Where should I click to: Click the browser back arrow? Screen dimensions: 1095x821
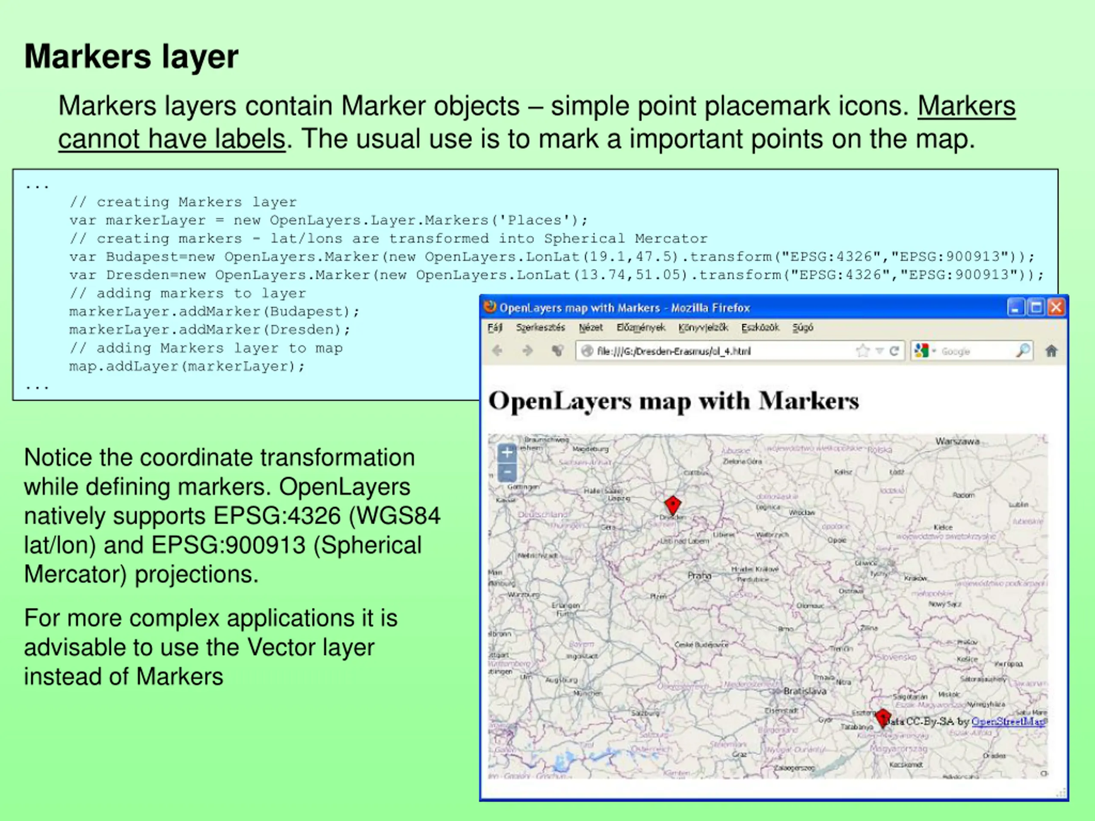(497, 351)
